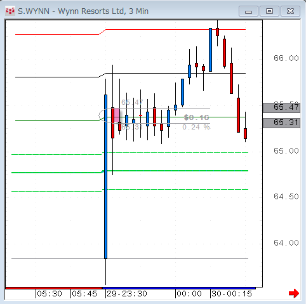Click the 66.00 price axis label
The image size is (306, 304).
coord(286,58)
